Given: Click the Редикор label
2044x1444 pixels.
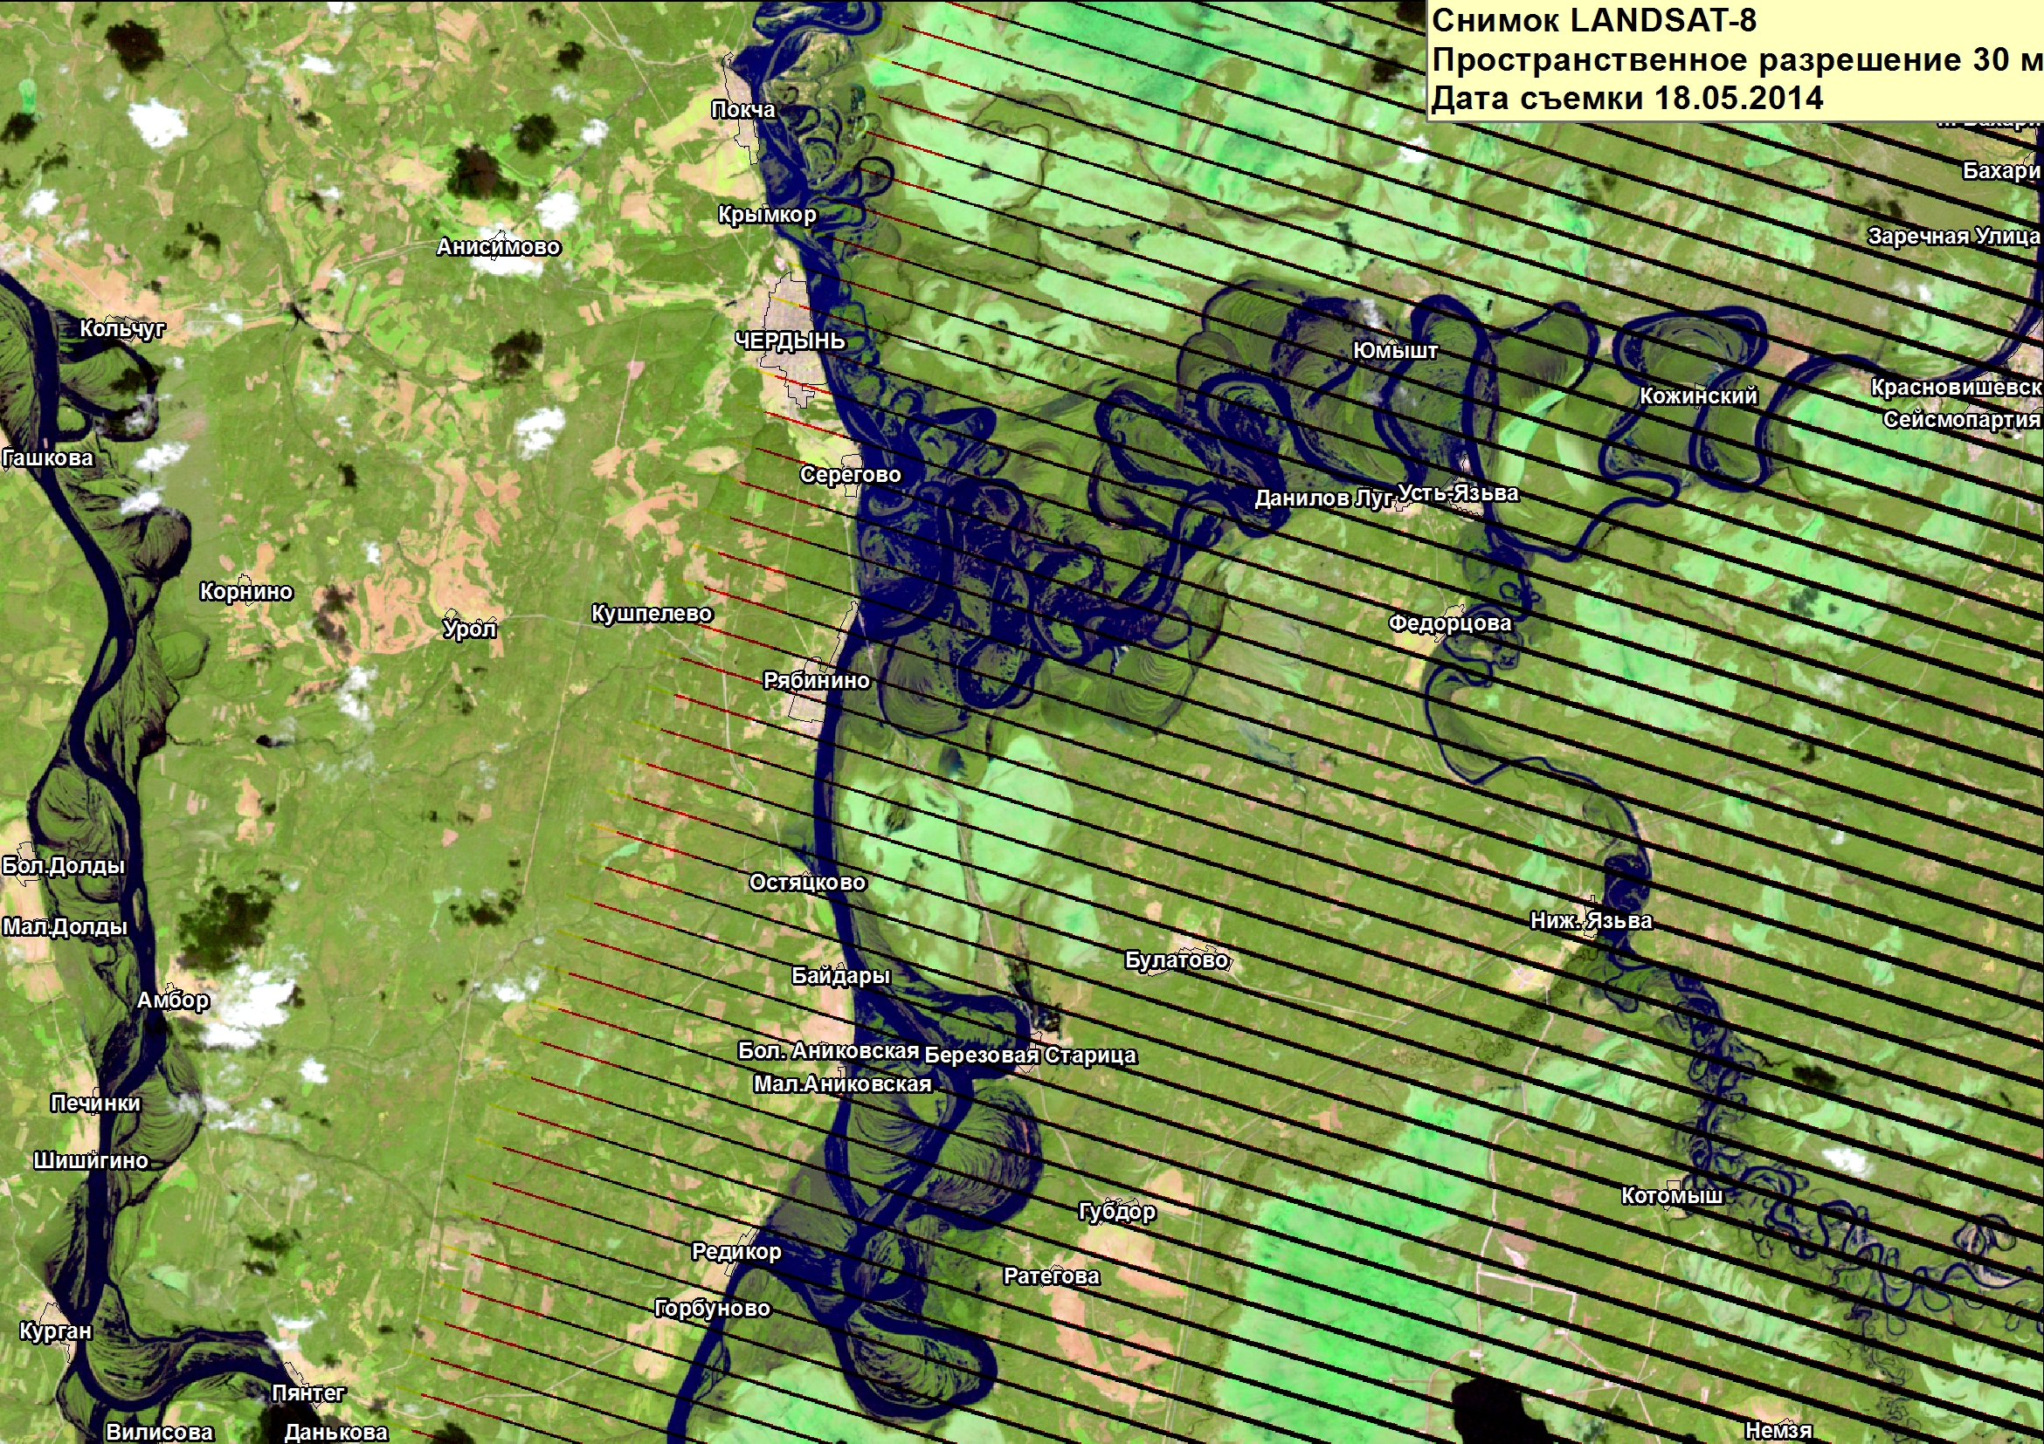Looking at the screenshot, I should (x=736, y=1252).
